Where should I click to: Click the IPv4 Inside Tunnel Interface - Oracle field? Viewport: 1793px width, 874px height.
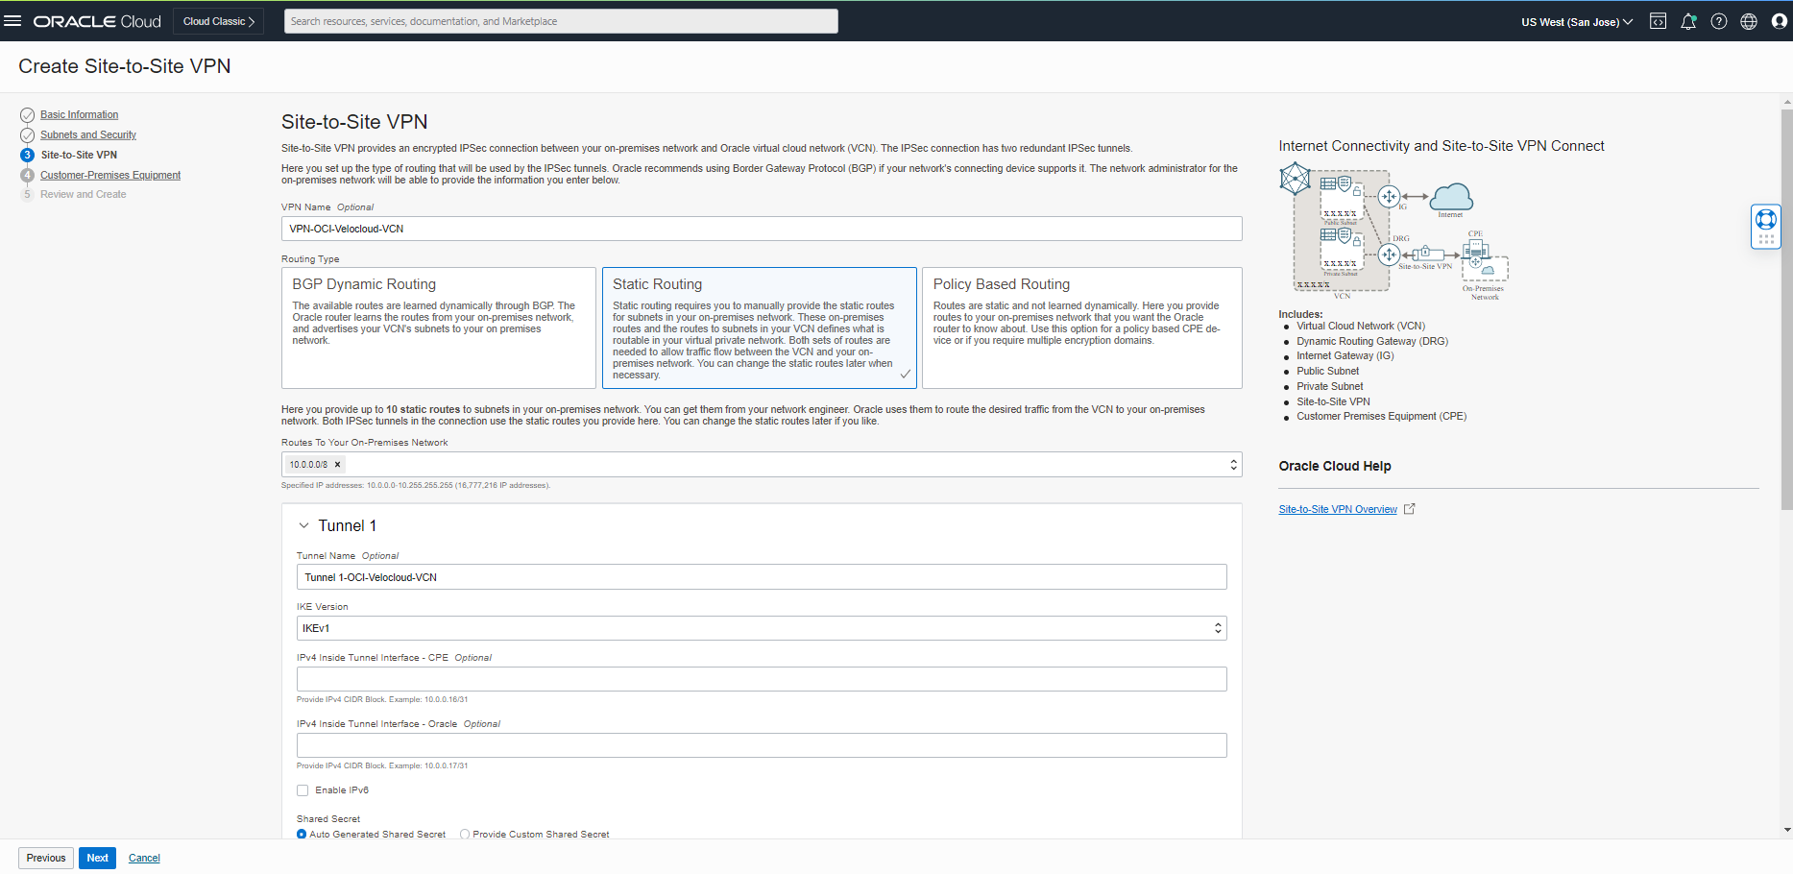pyautogui.click(x=762, y=745)
